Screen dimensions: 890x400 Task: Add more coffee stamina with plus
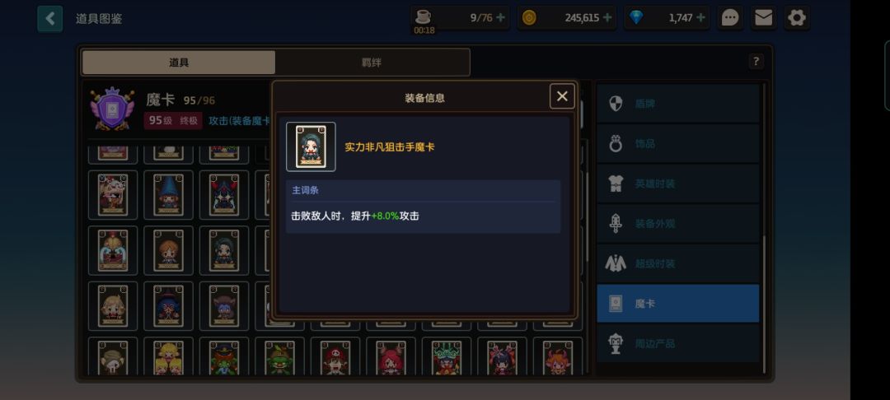(500, 17)
